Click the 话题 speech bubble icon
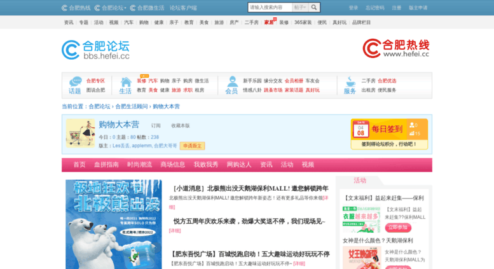 pos(75,81)
